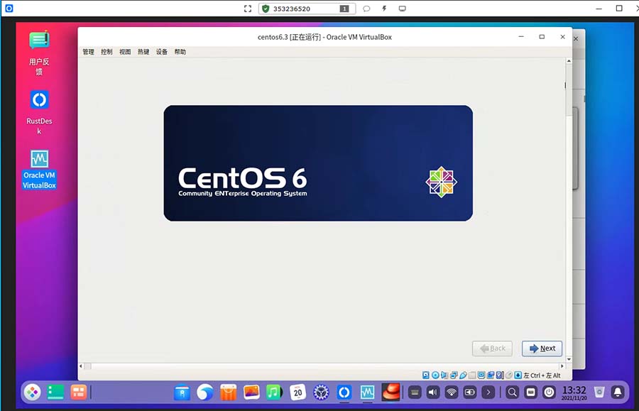
Task: Click the RustDesk icon in the dock
Action: (x=344, y=393)
